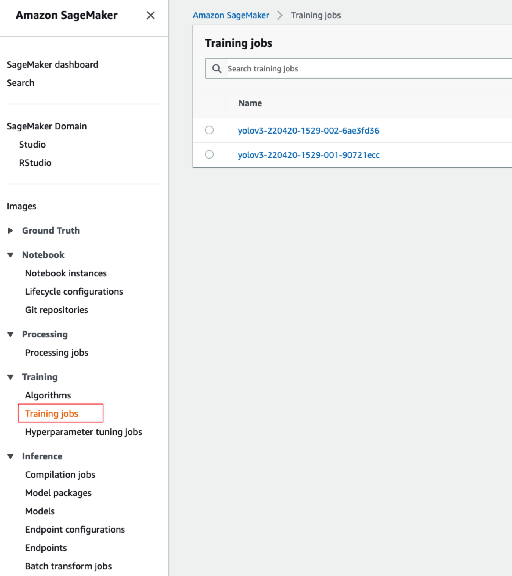Focus the Search training jobs field
The height and width of the screenshot is (576, 512).
coord(359,69)
